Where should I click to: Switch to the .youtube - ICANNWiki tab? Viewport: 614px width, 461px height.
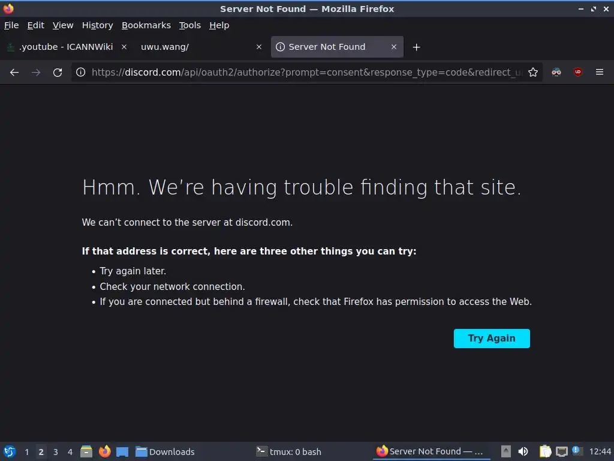[x=67, y=47]
